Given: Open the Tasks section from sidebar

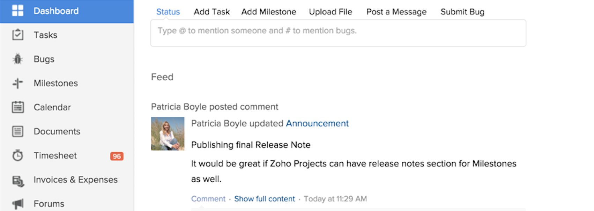Looking at the screenshot, I should point(45,35).
